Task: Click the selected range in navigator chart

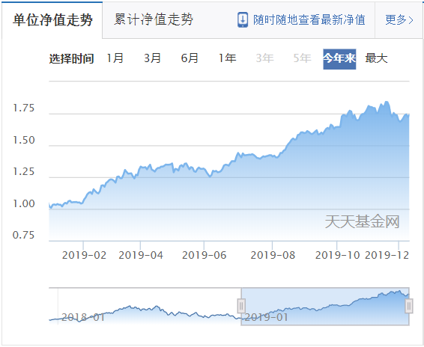Action: click(x=325, y=307)
